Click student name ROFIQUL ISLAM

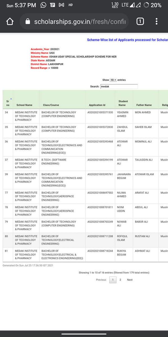click(123, 238)
